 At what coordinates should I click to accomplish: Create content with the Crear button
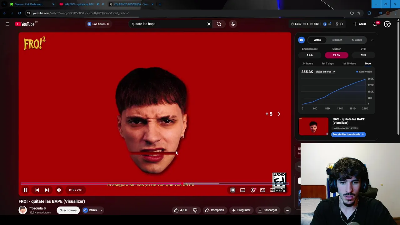[x=360, y=24]
